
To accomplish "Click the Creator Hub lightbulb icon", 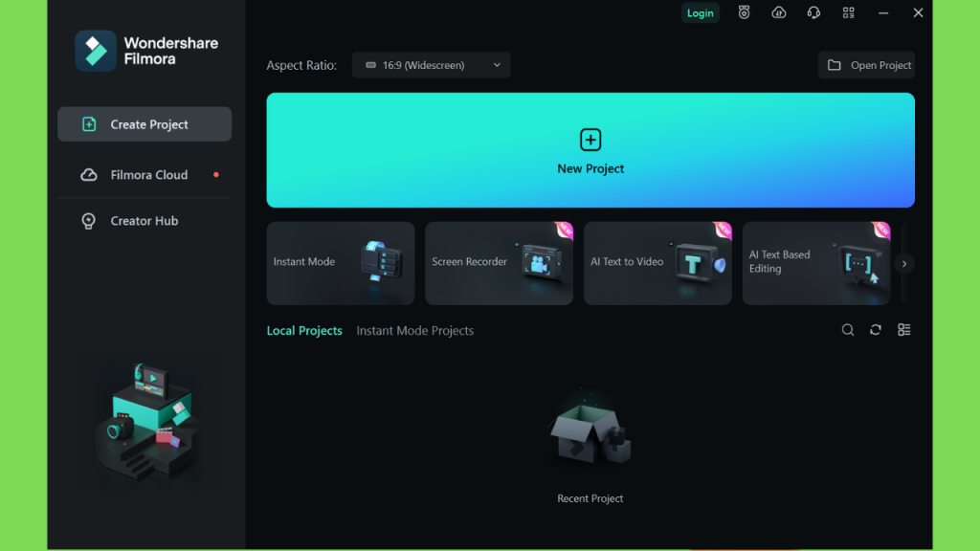I will 89,221.
